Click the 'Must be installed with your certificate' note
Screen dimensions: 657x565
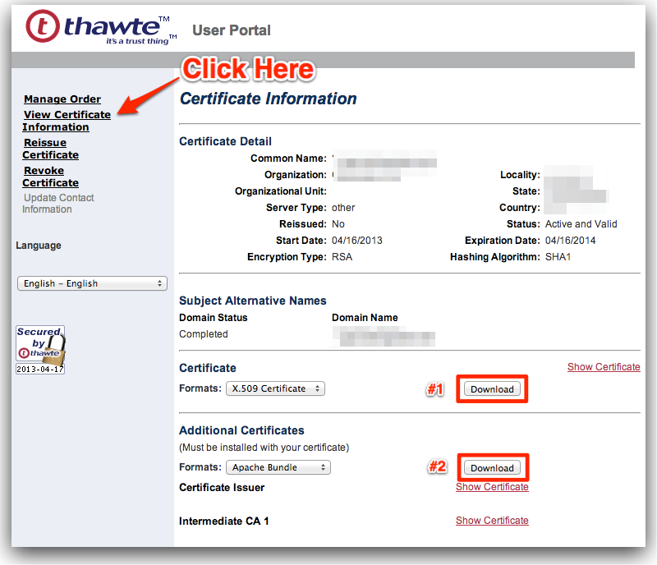[x=264, y=448]
